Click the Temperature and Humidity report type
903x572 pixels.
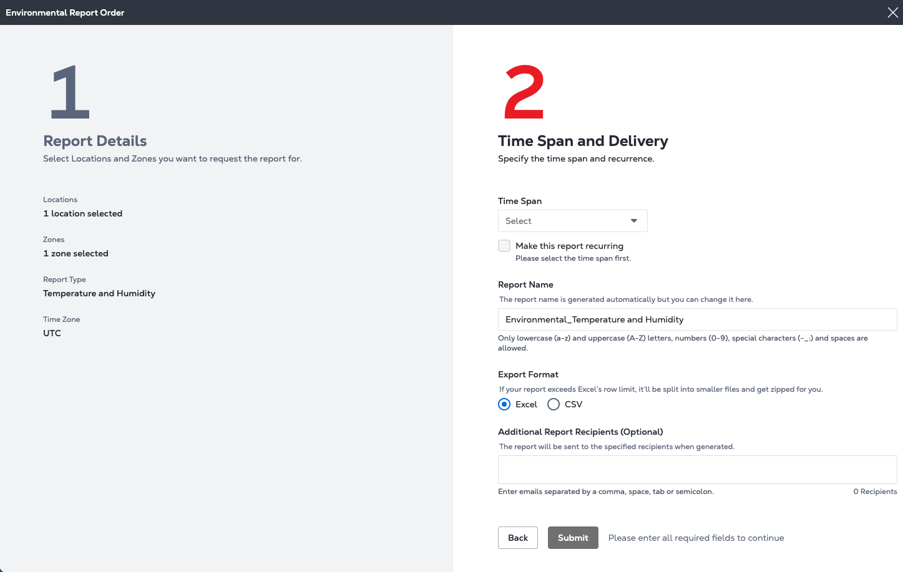point(99,293)
